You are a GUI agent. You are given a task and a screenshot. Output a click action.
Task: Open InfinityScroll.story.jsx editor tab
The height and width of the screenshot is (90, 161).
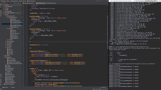[29, 3]
